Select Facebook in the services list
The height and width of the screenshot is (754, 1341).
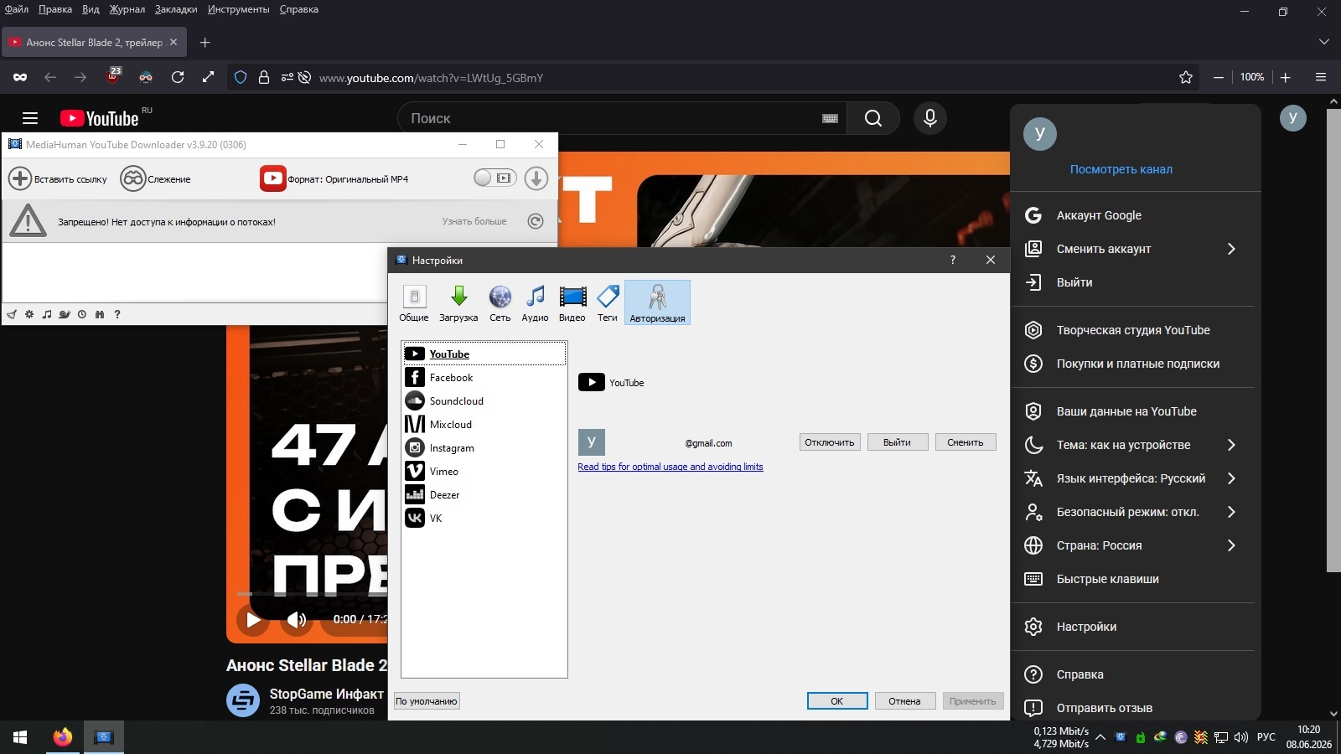click(484, 377)
